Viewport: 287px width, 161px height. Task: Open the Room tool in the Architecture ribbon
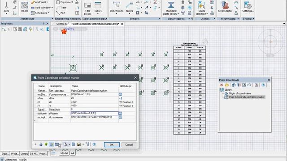(25, 7)
